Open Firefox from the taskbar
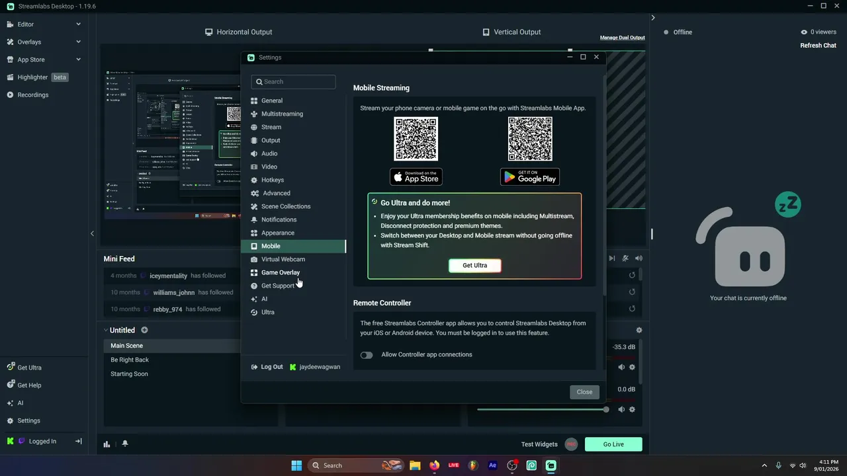 pyautogui.click(x=434, y=465)
